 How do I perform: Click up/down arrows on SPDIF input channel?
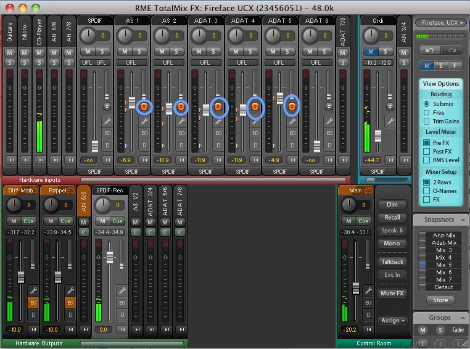[107, 106]
